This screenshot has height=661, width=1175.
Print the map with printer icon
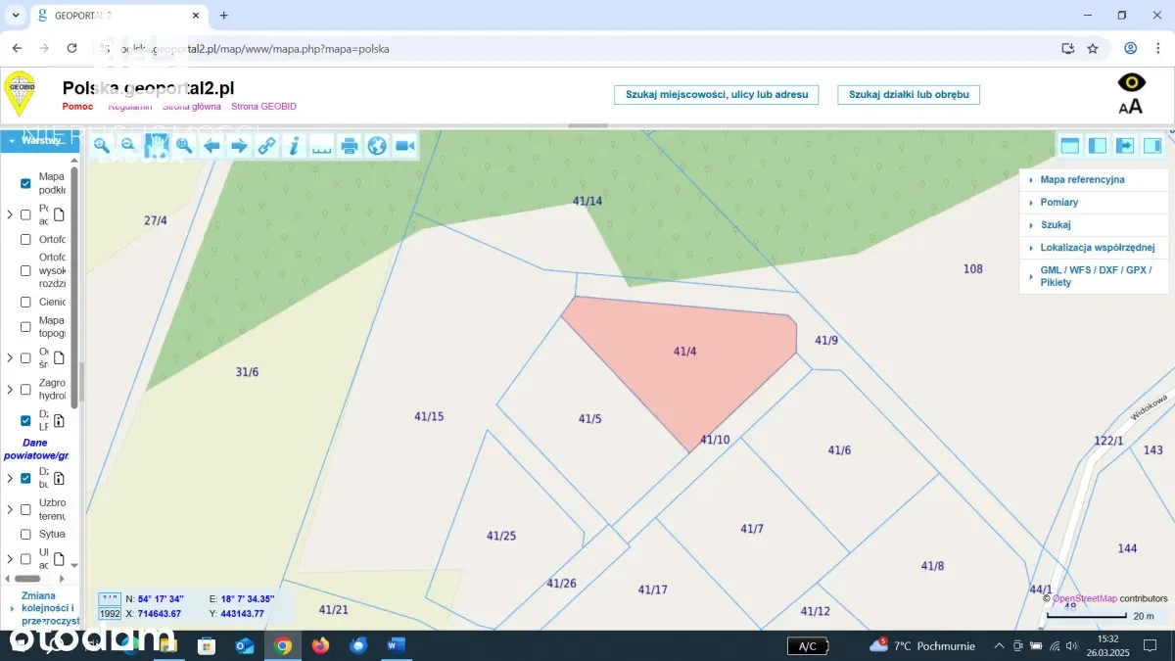pyautogui.click(x=350, y=146)
